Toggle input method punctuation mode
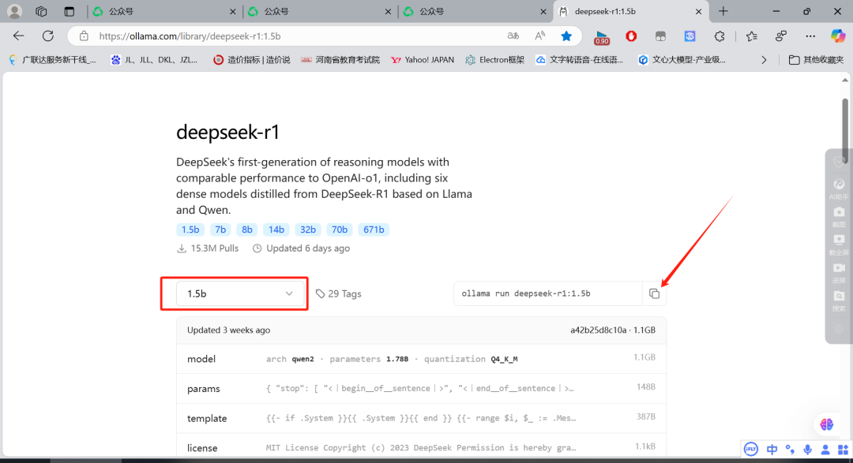 [789, 450]
